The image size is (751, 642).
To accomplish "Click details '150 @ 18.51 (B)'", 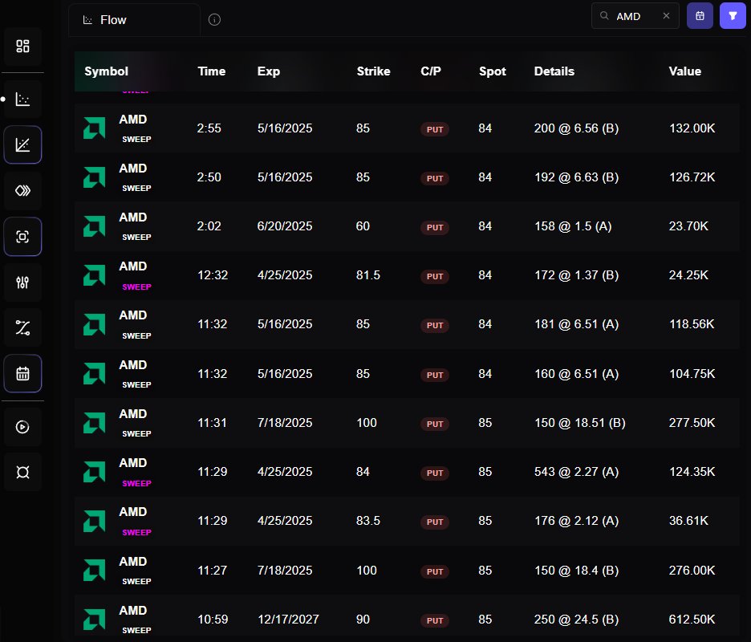I will (x=579, y=423).
